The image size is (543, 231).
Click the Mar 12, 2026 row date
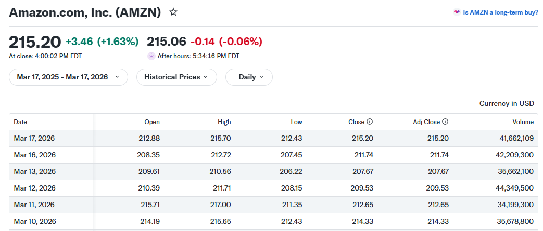[34, 188]
